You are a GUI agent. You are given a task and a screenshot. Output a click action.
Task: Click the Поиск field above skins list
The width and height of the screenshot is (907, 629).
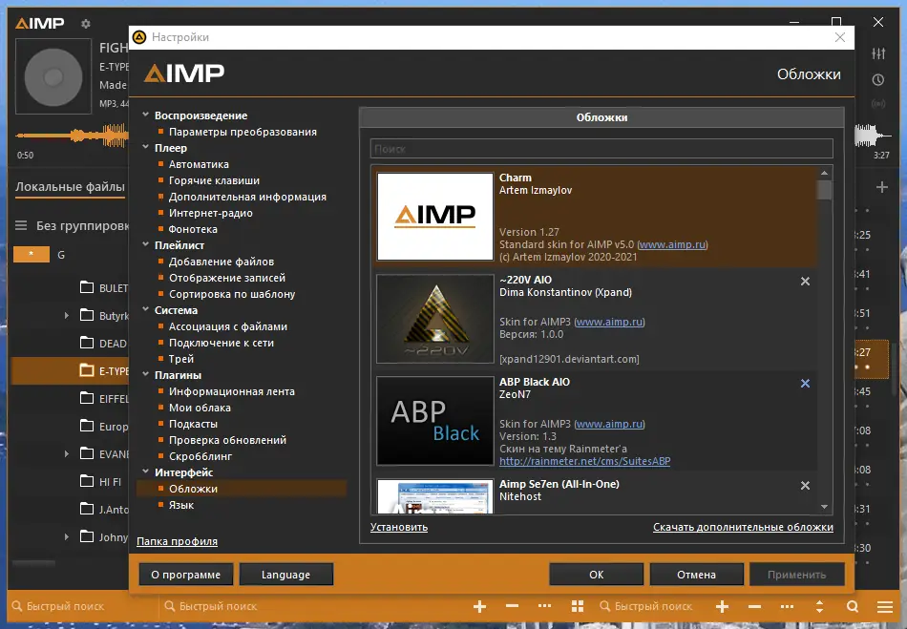tap(601, 149)
